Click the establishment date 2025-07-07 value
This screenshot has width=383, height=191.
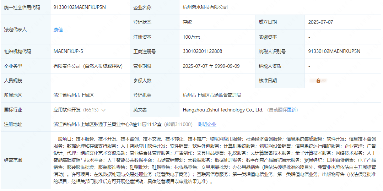(x=320, y=22)
